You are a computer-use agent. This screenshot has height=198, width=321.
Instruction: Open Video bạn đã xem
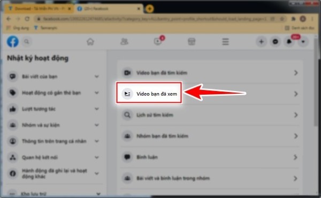point(210,94)
